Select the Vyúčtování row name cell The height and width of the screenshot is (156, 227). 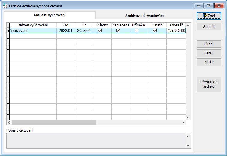pos(33,31)
